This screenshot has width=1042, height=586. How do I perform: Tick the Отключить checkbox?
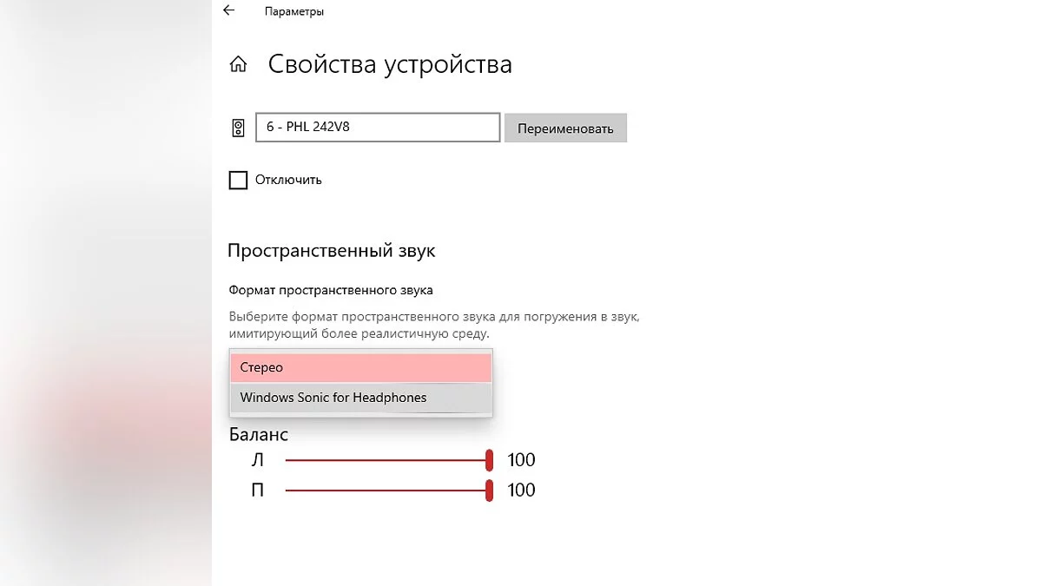click(238, 180)
